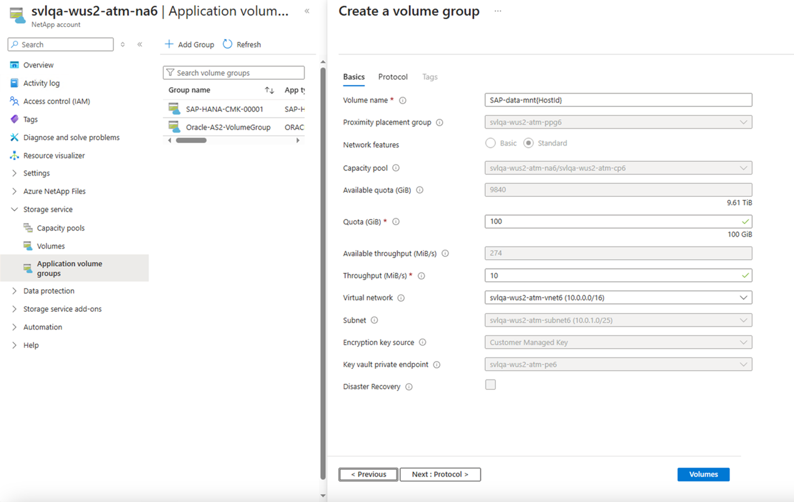
Task: Toggle the Disaster Recovery checkbox
Action: [x=490, y=384]
